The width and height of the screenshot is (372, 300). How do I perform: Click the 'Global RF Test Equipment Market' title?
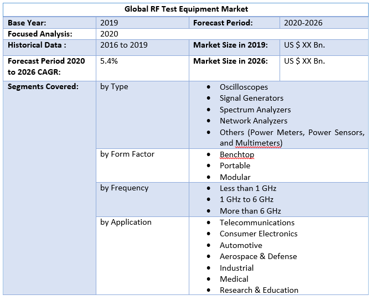click(x=186, y=9)
